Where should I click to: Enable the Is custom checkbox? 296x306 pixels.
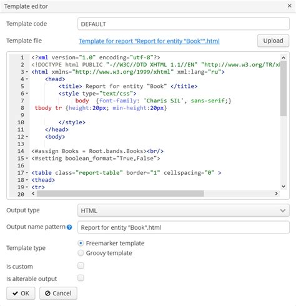[x=81, y=265]
